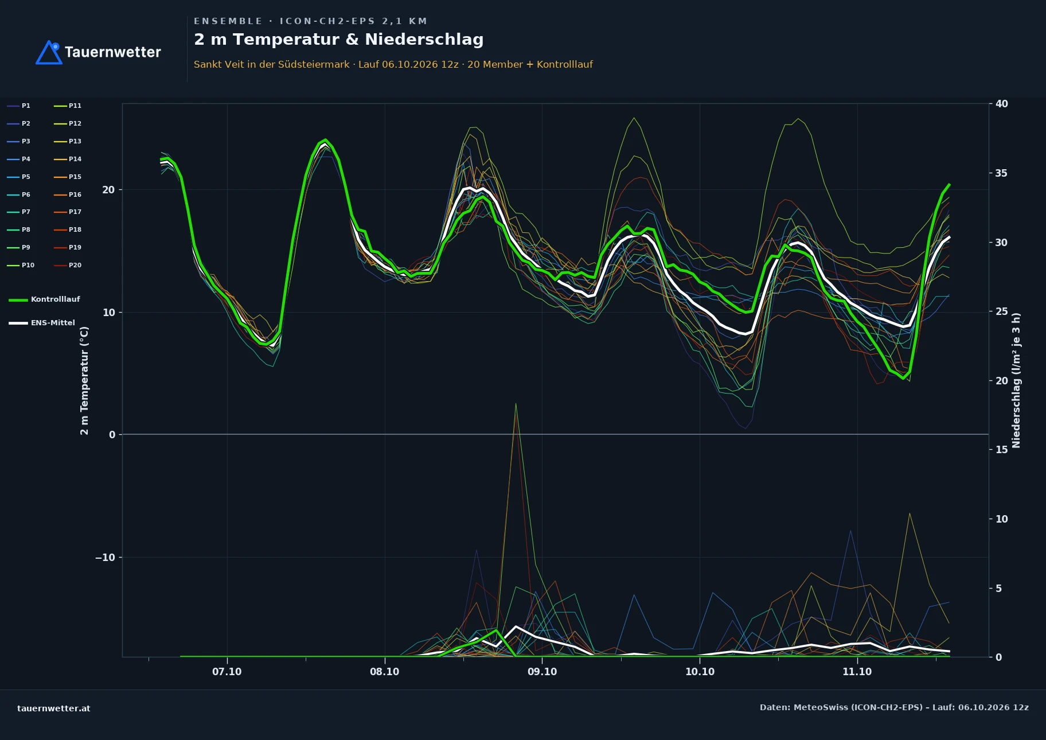Click the Tauernwetter mountain logo icon
The height and width of the screenshot is (740, 1046).
pos(49,52)
